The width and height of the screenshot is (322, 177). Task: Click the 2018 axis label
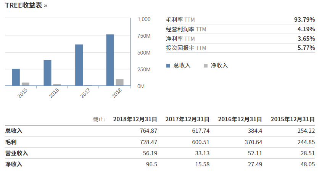click(117, 93)
